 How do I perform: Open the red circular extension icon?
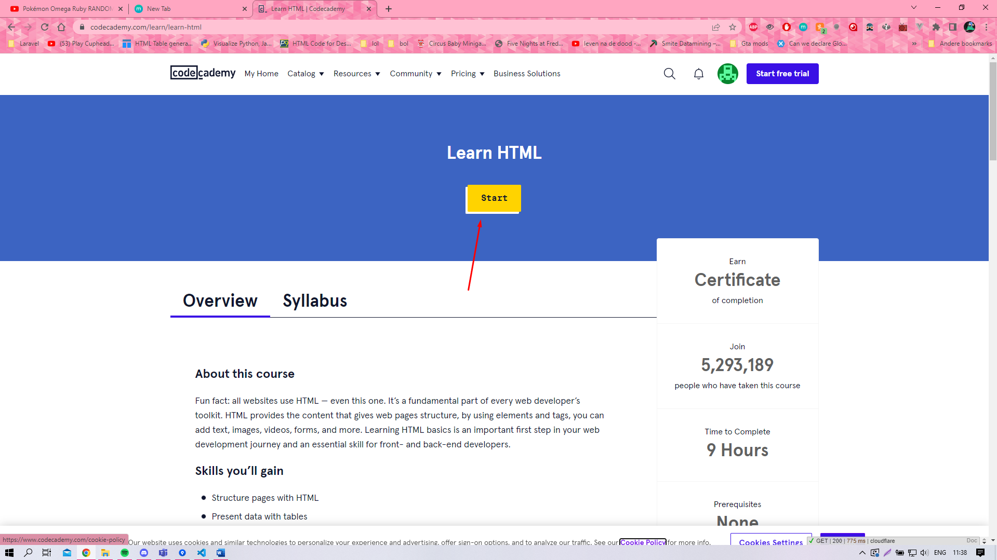click(x=853, y=27)
